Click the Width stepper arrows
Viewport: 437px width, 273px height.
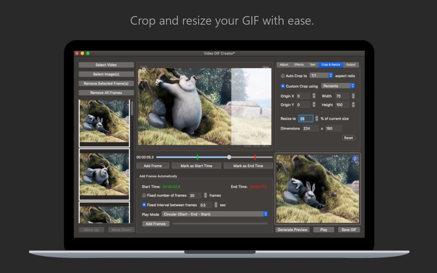tap(353, 96)
